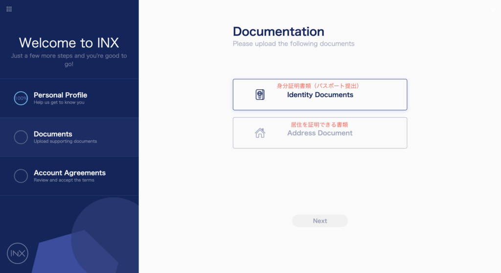501x273 pixels.
Task: Click the house icon in Address Document
Action: pyautogui.click(x=260, y=133)
